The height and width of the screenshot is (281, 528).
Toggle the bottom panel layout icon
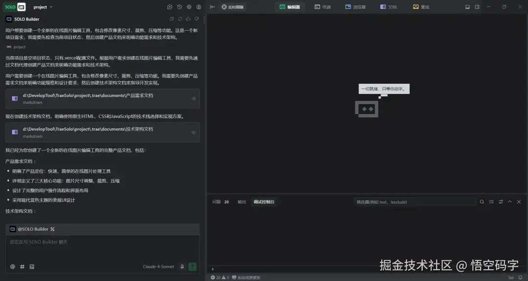(467, 7)
